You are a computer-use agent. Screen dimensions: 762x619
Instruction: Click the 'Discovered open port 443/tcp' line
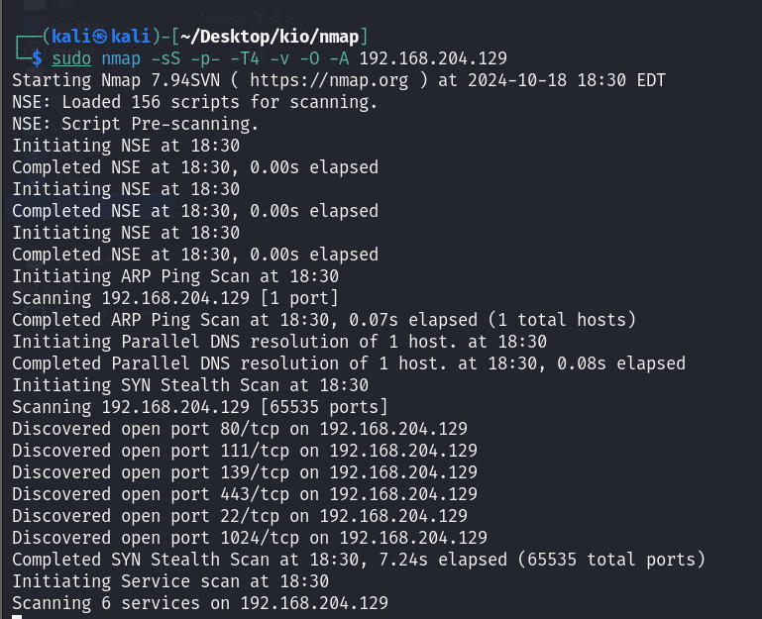(245, 494)
